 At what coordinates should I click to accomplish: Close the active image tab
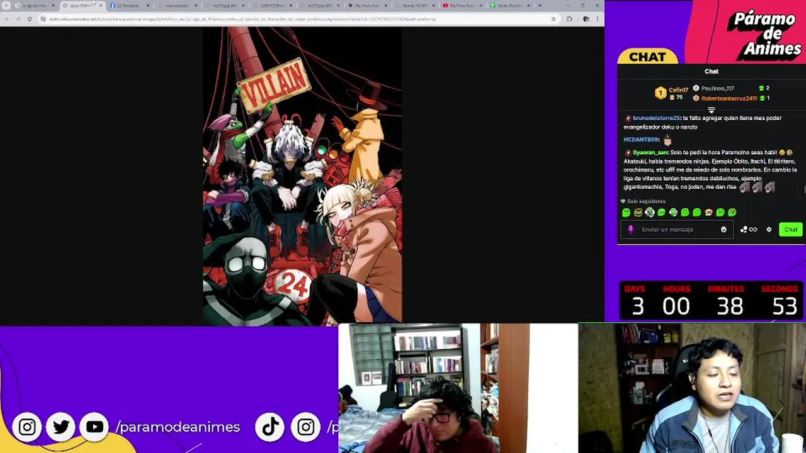coord(101,6)
